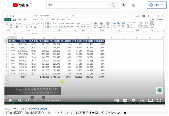This screenshot has width=169, height=116.
Task: Click Bold icon in Excel ribbon
Action: pos(17,27)
